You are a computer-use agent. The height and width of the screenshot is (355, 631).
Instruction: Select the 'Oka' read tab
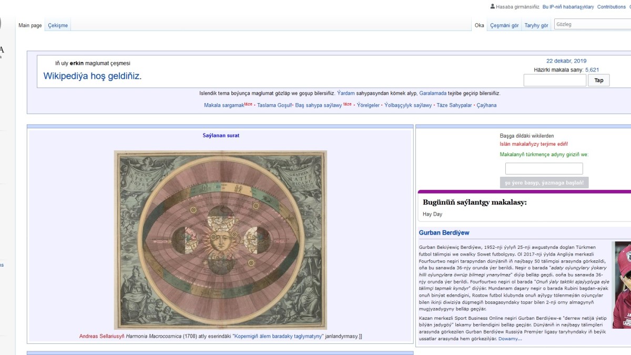tap(480, 25)
